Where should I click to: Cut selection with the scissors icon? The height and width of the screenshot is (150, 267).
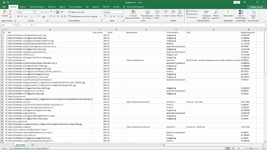(x=10, y=11)
